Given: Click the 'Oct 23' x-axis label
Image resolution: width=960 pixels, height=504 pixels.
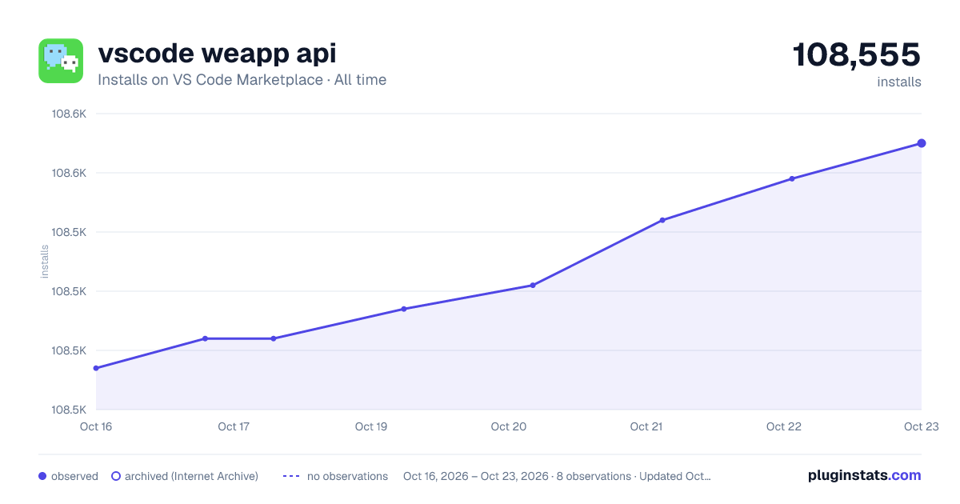Looking at the screenshot, I should [920, 426].
